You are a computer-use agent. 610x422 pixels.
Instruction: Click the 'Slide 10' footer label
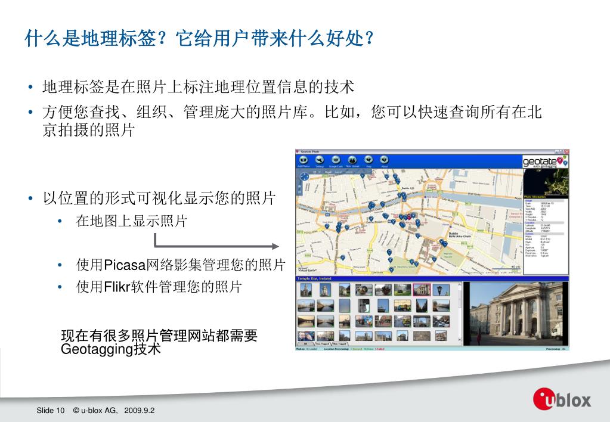[51, 410]
